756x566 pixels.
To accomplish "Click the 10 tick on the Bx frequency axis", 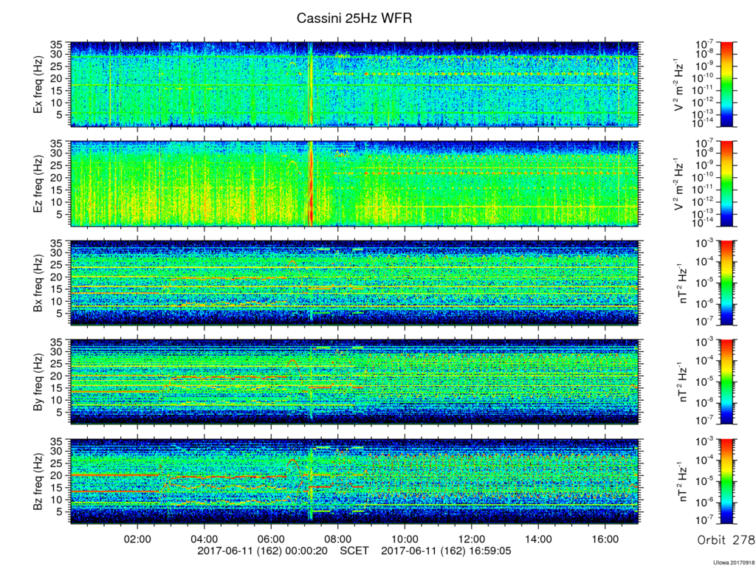I will (57, 301).
